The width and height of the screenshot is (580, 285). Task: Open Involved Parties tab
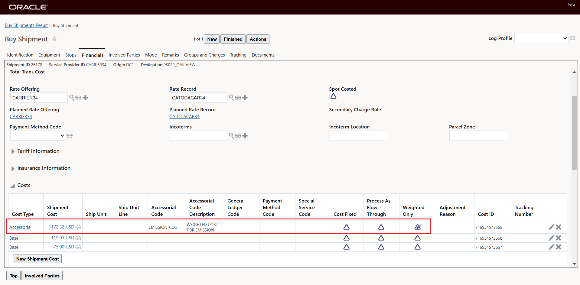click(x=124, y=55)
